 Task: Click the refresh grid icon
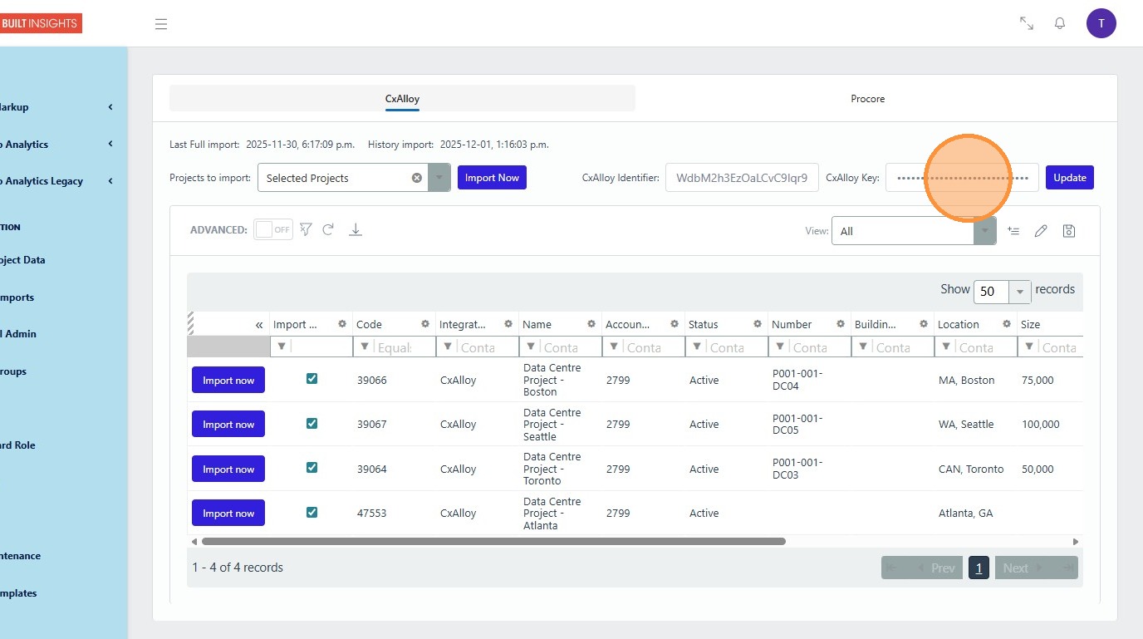pos(328,229)
